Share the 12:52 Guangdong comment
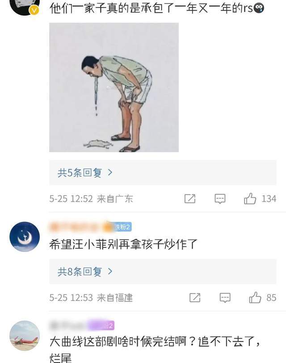Screen dimensions: 286x363 pos(190,199)
